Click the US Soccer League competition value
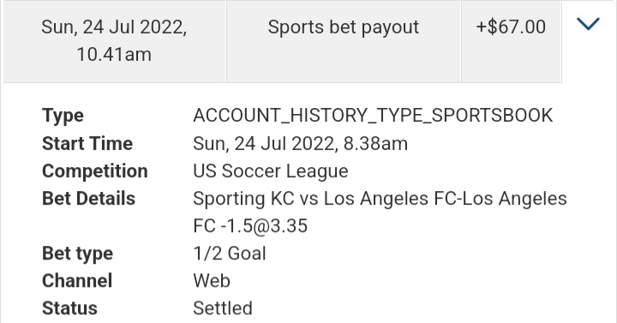Screen dimensions: 617x323 (271, 171)
